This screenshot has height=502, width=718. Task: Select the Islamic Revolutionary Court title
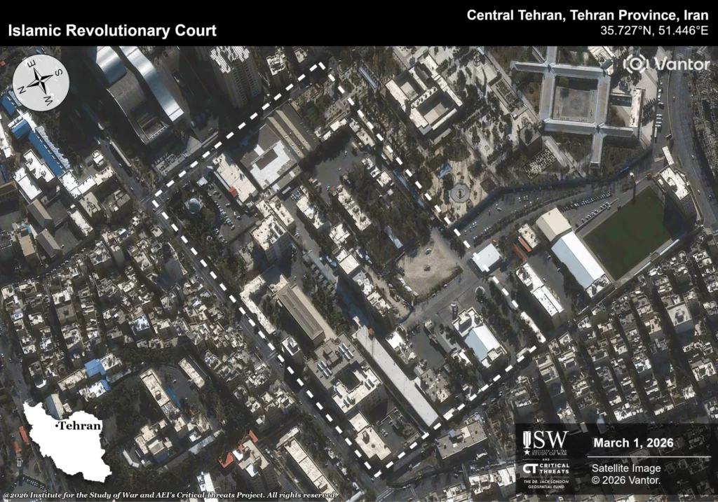point(112,30)
